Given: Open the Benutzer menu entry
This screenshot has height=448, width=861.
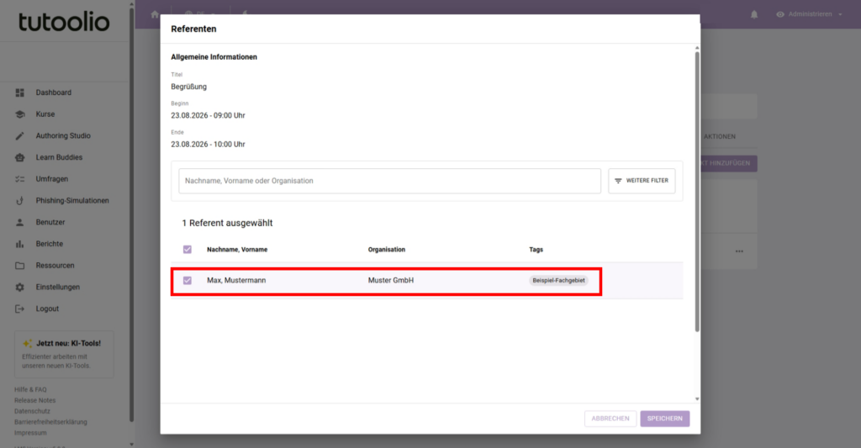Looking at the screenshot, I should coord(50,223).
